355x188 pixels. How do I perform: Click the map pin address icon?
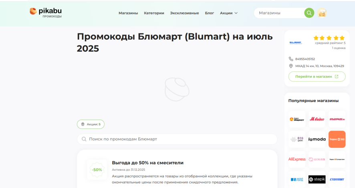(x=291, y=66)
